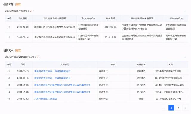Click the previous page arrow
The width and height of the screenshot is (191, 114).
tap(164, 108)
